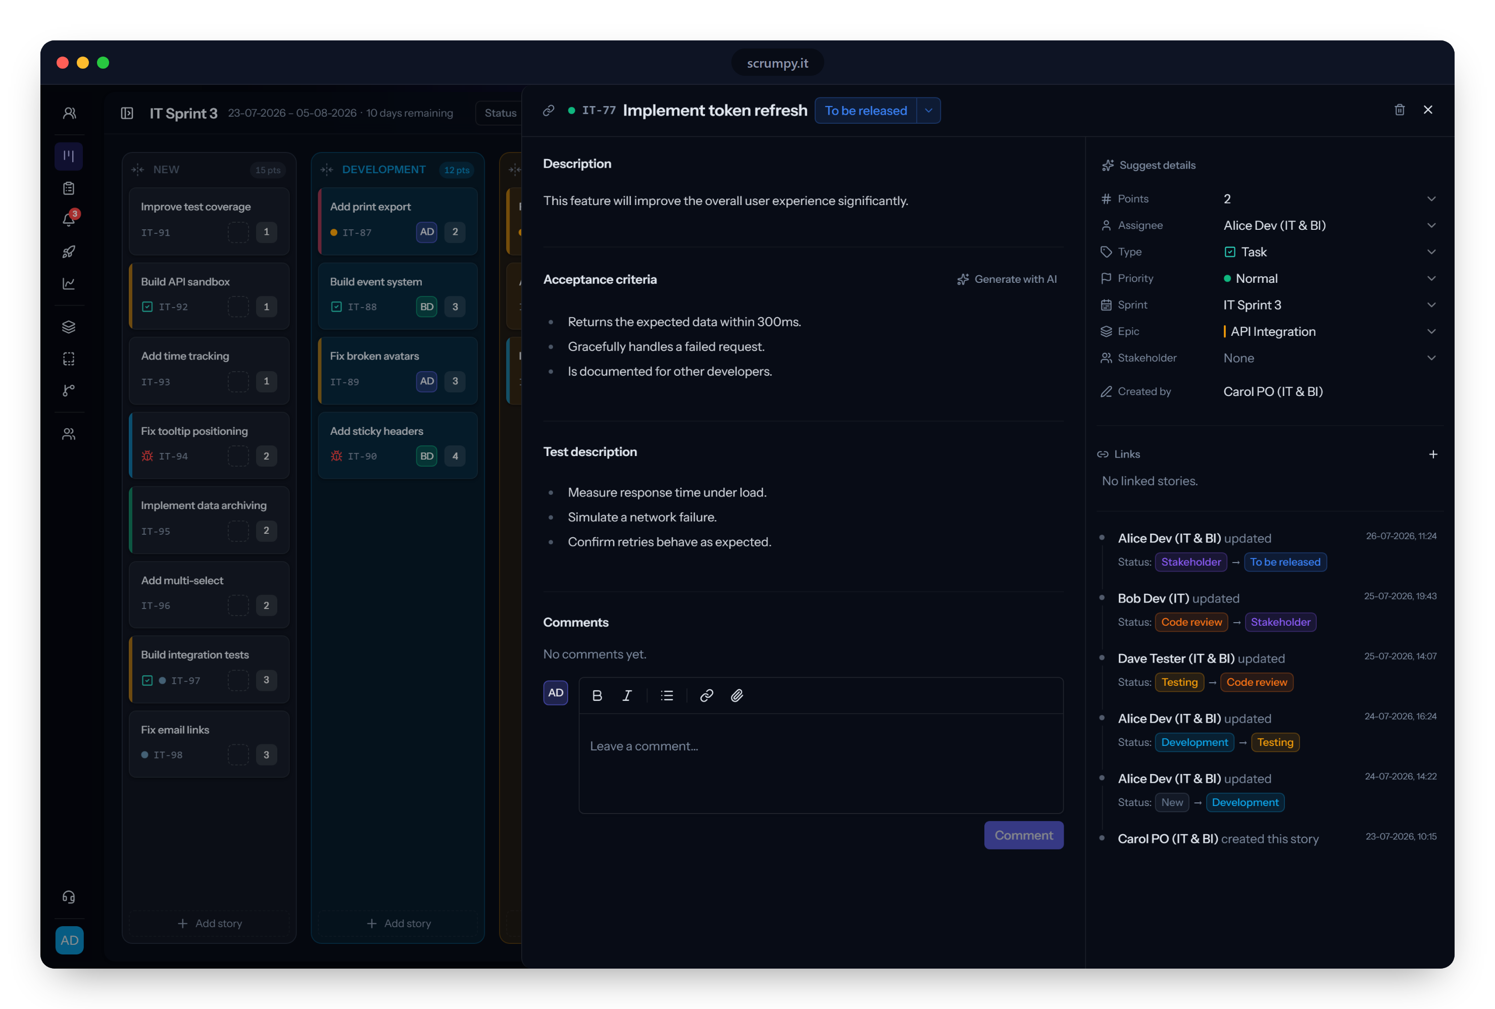Toggle task checkbox icon on IT-88 card
This screenshot has height=1009, width=1495.
tap(336, 307)
